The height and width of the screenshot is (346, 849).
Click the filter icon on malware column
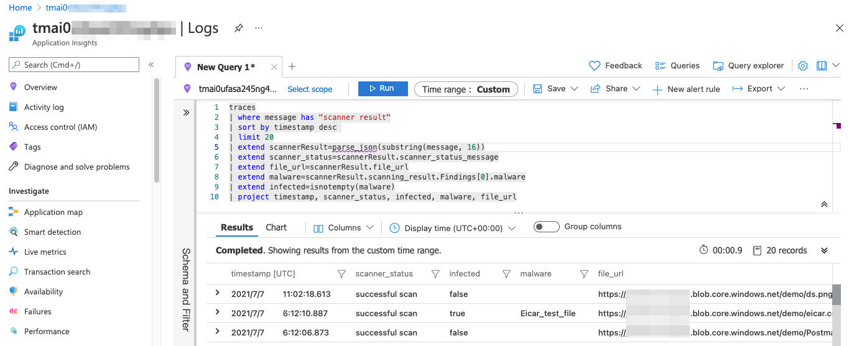584,274
